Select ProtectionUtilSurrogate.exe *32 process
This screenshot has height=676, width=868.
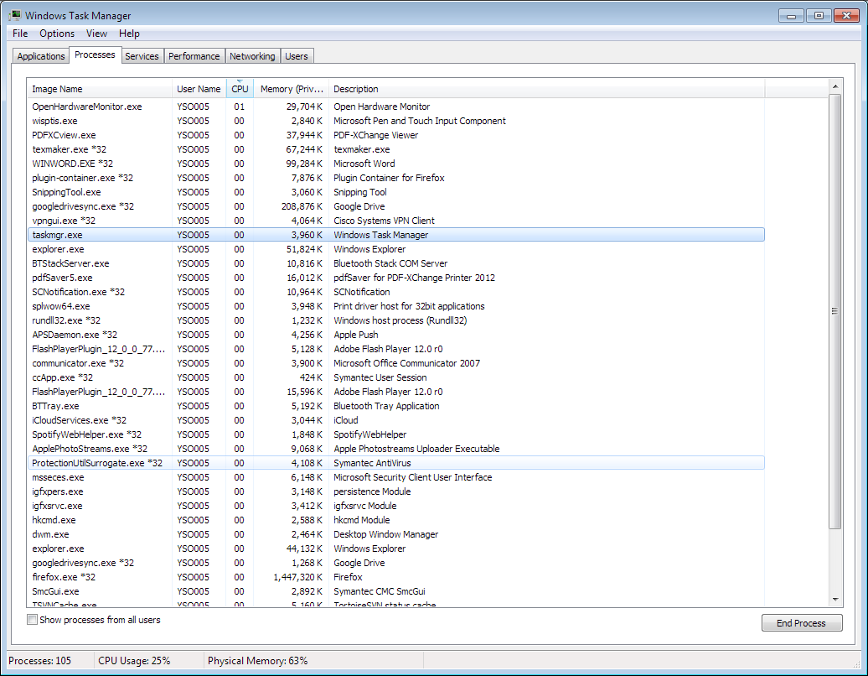click(x=395, y=463)
